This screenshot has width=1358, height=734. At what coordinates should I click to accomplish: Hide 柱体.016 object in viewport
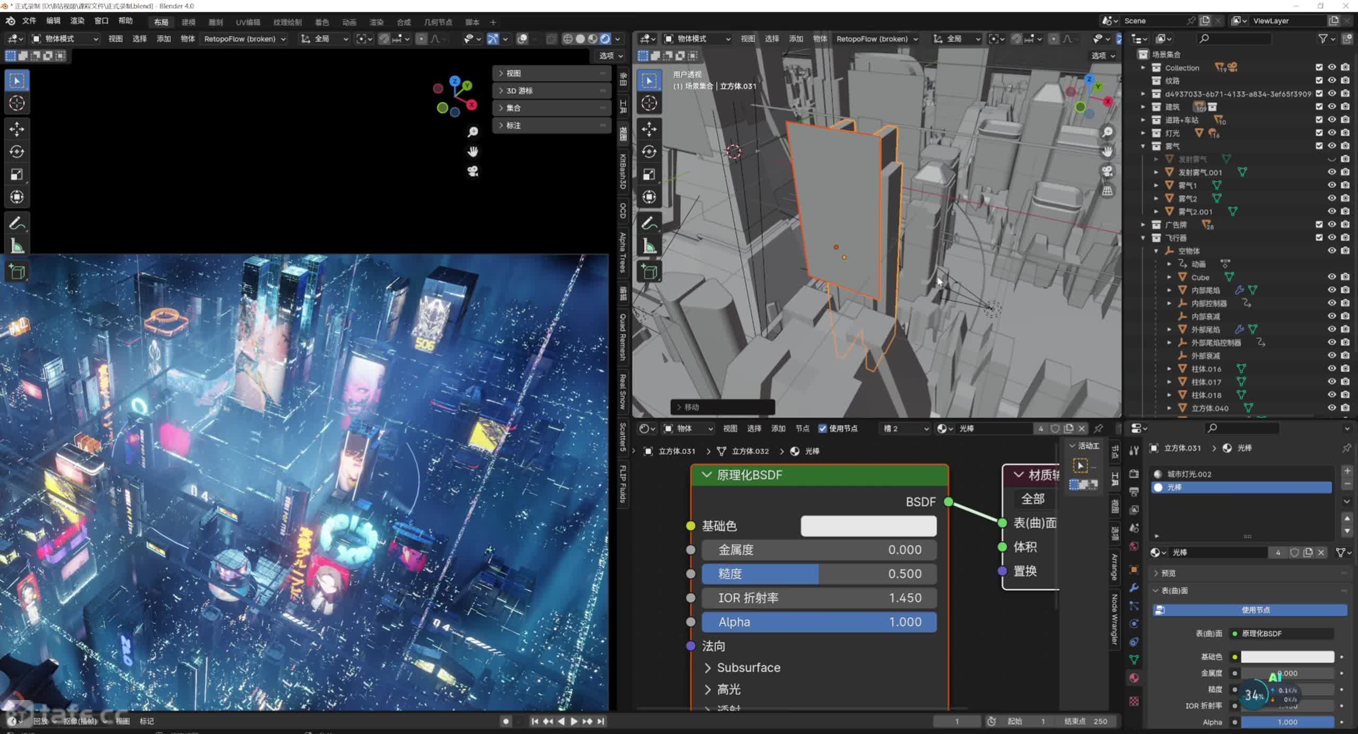click(1332, 369)
